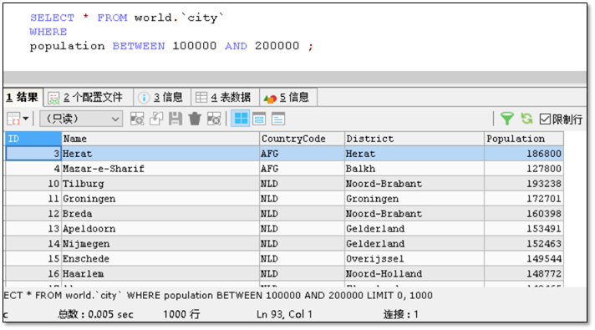The height and width of the screenshot is (330, 595).
Task: Toggle the 限制行 checkbox
Action: (545, 119)
